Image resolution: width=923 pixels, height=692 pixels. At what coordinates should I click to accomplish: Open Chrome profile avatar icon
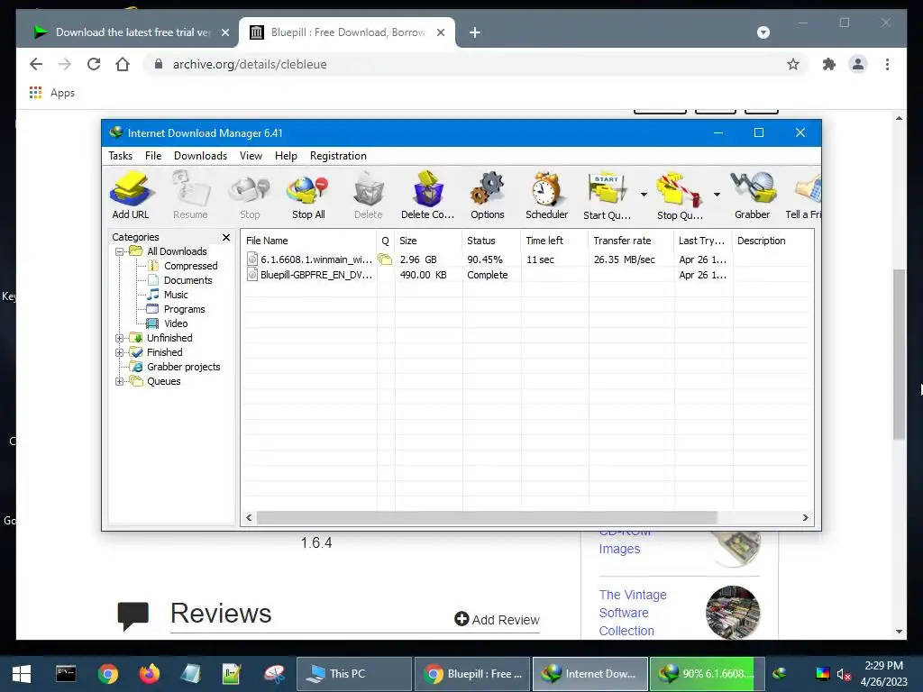[x=858, y=64]
